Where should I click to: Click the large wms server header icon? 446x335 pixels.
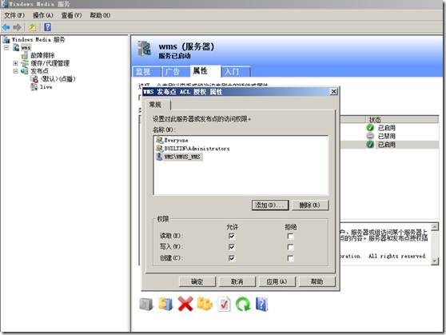(144, 49)
